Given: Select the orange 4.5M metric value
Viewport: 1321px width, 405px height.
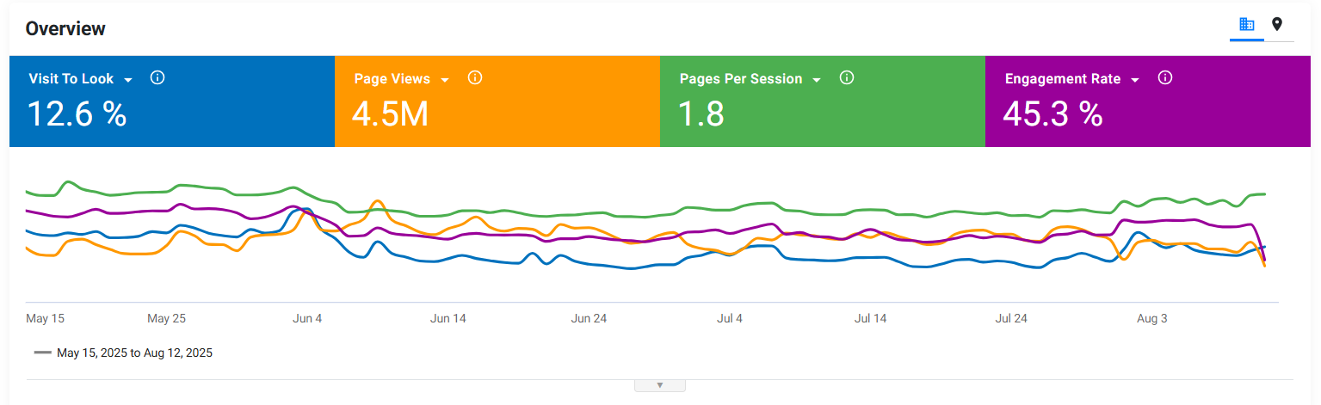Looking at the screenshot, I should (392, 114).
